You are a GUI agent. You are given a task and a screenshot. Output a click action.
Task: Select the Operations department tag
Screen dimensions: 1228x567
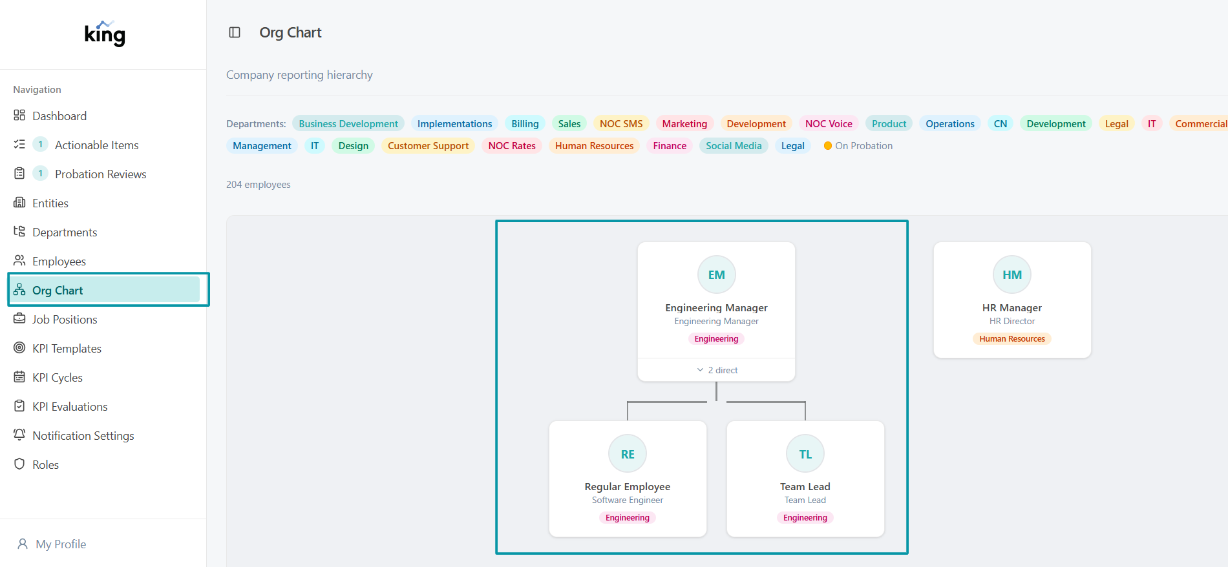pos(950,123)
